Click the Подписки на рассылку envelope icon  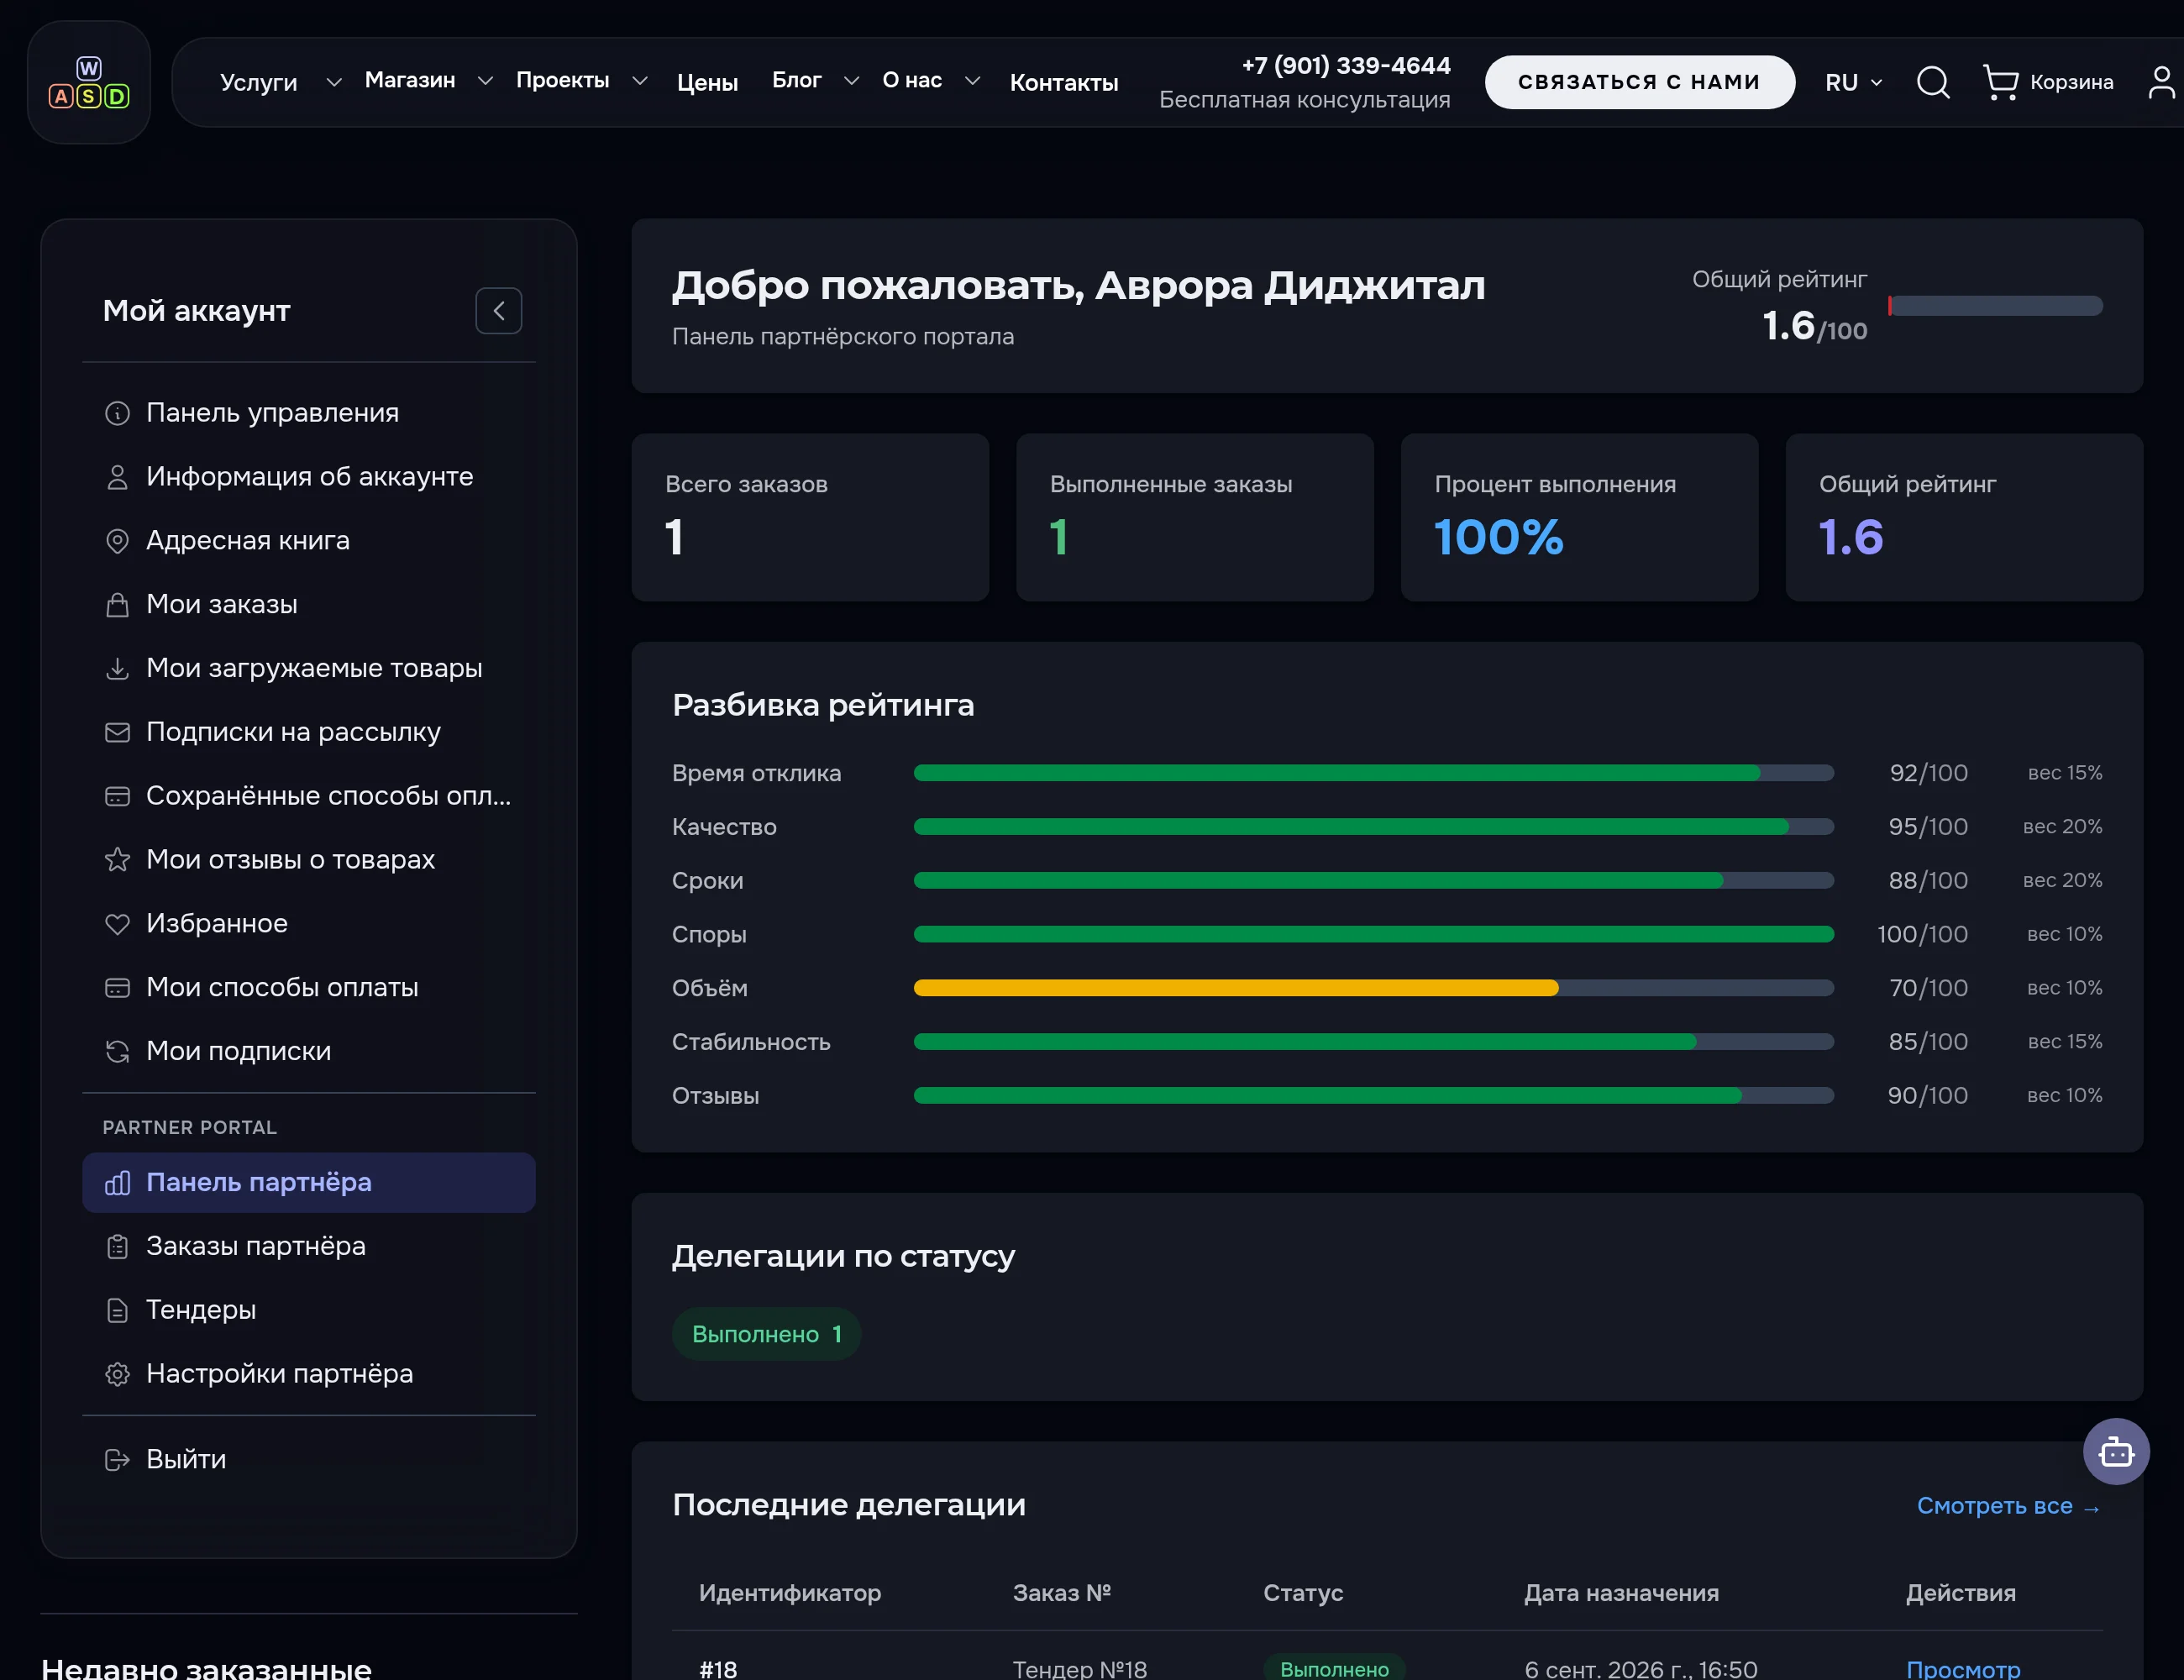pyautogui.click(x=117, y=732)
